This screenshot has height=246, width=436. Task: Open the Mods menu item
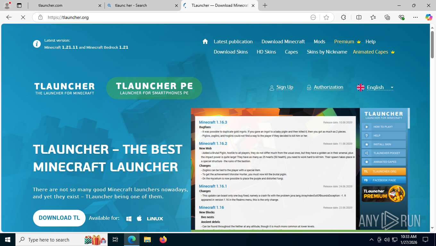pos(319,42)
